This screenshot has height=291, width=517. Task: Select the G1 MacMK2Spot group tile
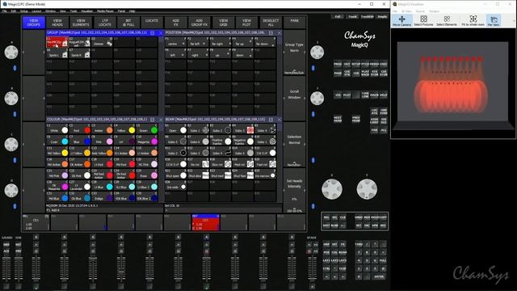[x=57, y=42]
